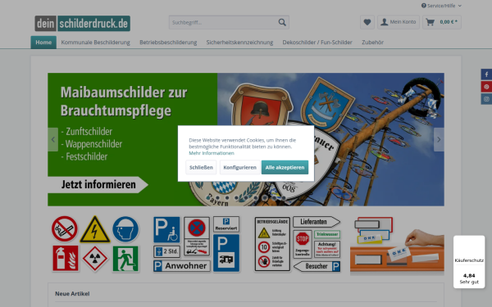Open the label holder accessories image

pyautogui.click(x=397, y=246)
